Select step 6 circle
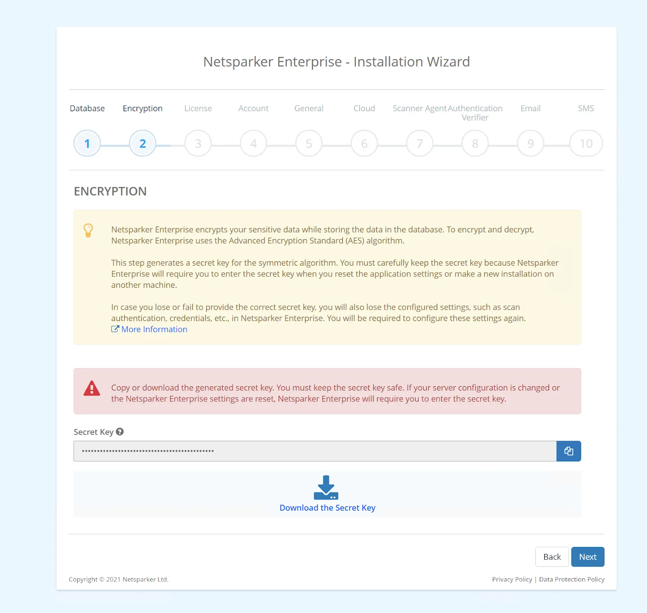 coord(364,143)
